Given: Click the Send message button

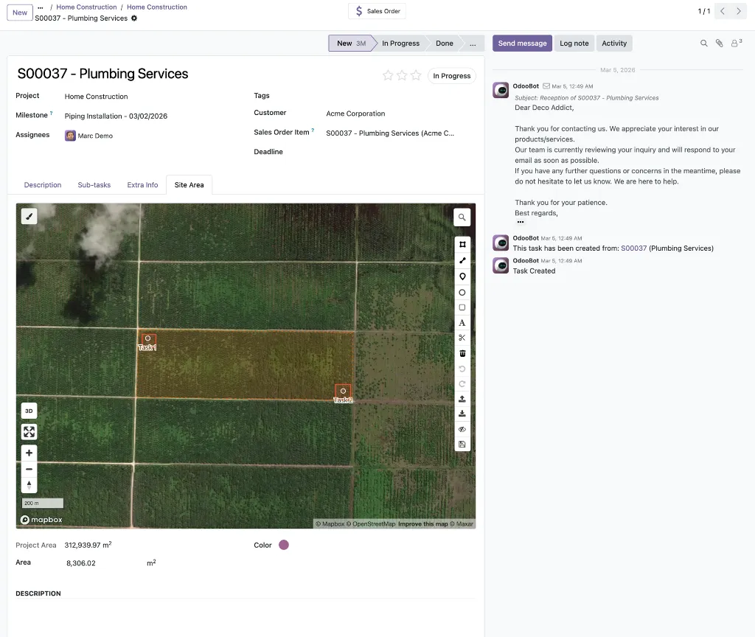Looking at the screenshot, I should [522, 43].
